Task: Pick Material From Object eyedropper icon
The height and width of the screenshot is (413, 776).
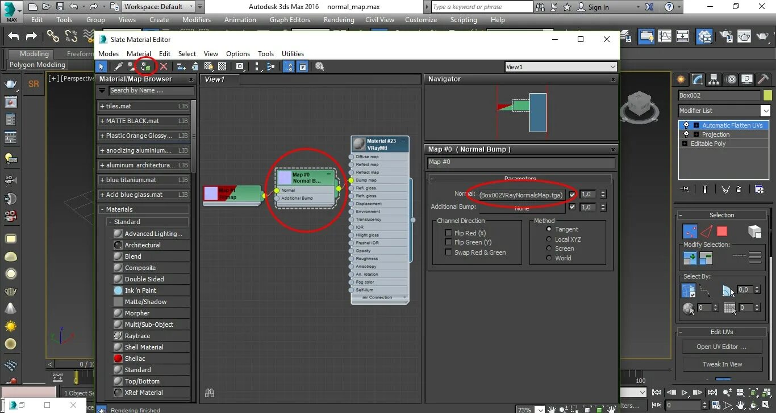Action: point(119,67)
